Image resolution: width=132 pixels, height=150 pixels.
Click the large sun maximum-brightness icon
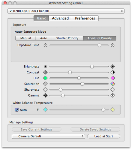coord(112,67)
